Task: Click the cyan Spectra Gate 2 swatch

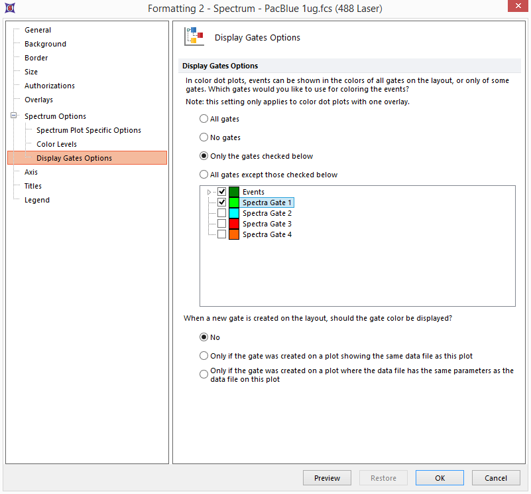Action: 233,213
